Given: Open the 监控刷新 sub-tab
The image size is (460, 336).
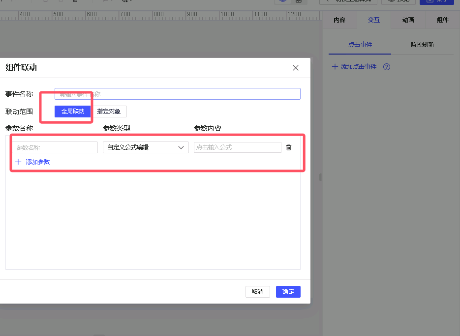Looking at the screenshot, I should 423,45.
